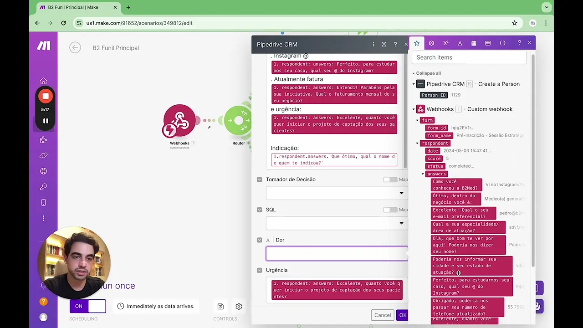Switch to custom variables braces tab

point(502,43)
